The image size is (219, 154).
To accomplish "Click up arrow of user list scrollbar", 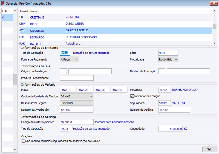I will tap(214, 11).
